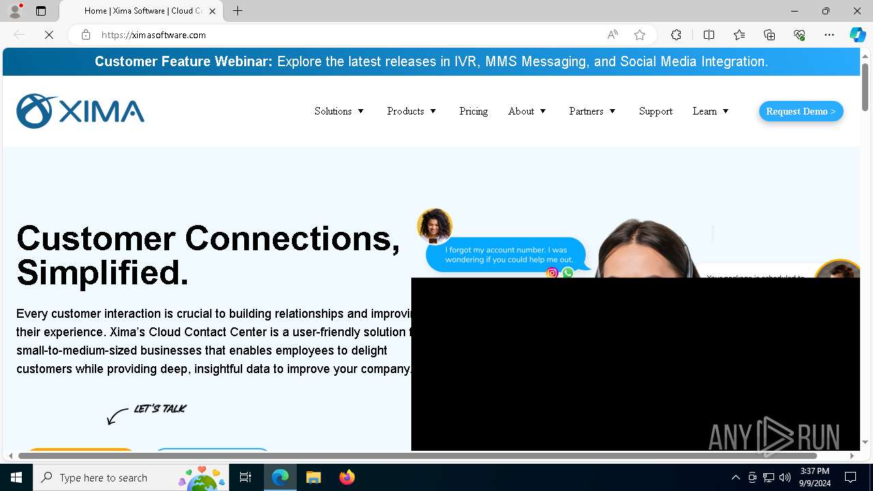
Task: Open the Support page
Action: tap(655, 111)
